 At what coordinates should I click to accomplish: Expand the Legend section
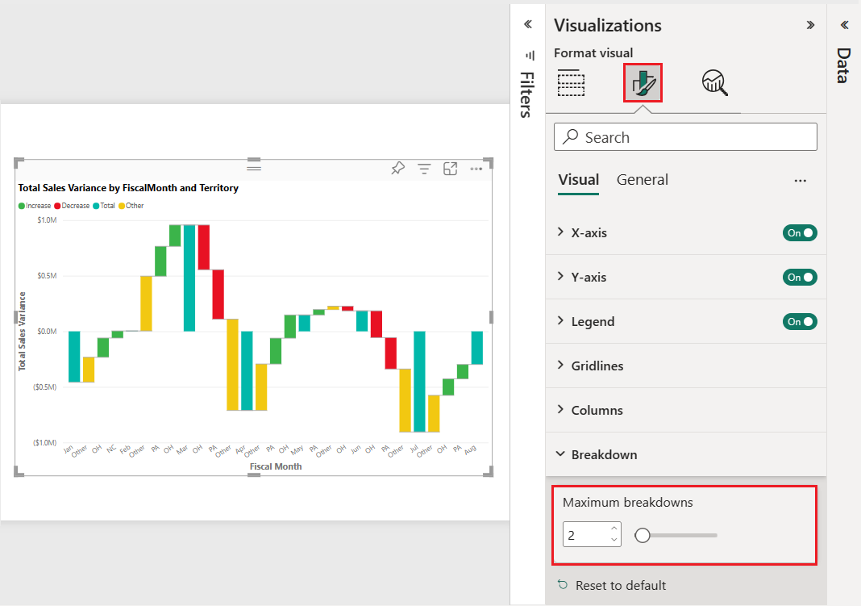point(560,321)
